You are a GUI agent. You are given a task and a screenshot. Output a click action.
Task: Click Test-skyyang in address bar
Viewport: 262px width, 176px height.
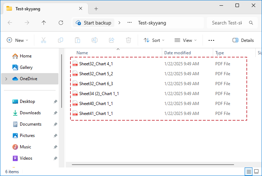tap(152, 23)
